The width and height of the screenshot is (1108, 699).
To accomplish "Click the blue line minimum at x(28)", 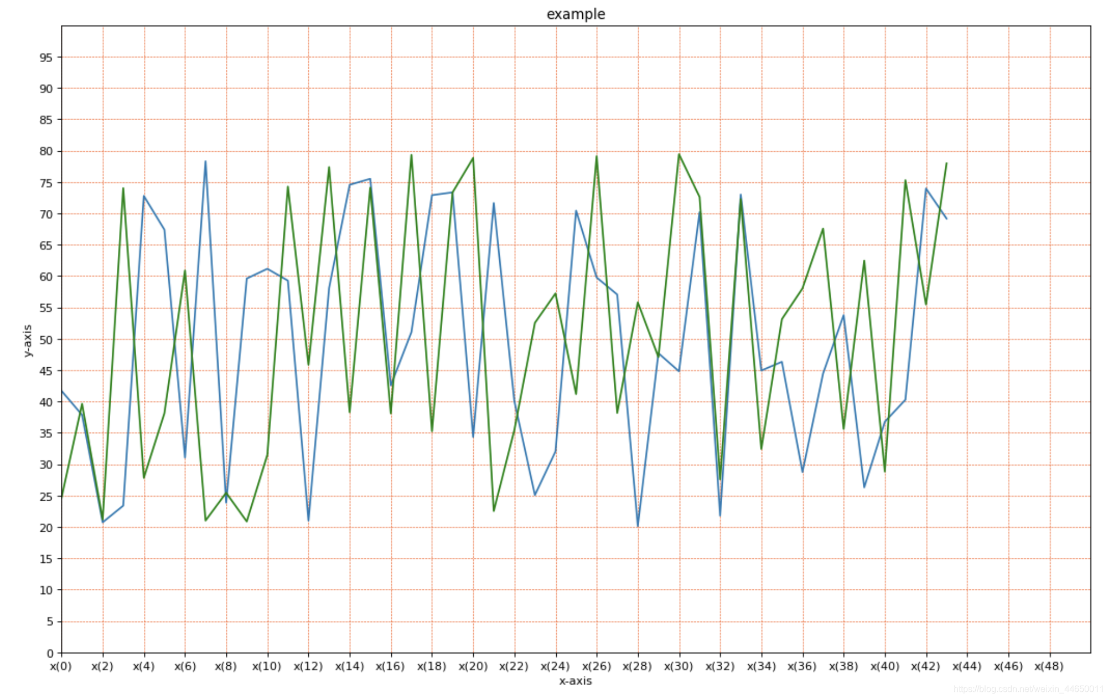I will (638, 525).
